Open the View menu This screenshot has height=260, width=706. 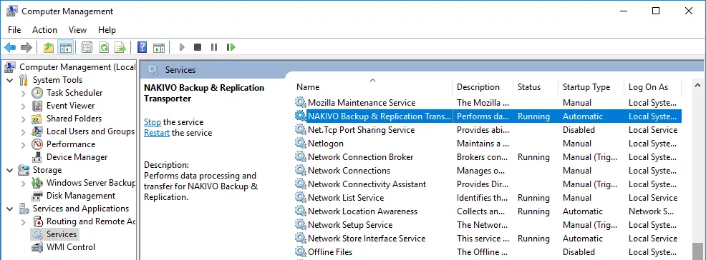point(77,30)
